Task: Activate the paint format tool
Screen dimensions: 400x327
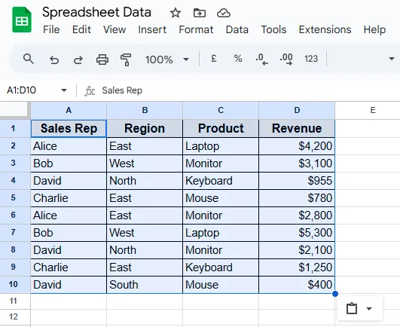Action: tap(126, 60)
